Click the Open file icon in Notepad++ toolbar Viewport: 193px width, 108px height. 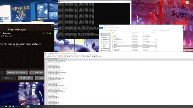47,57
